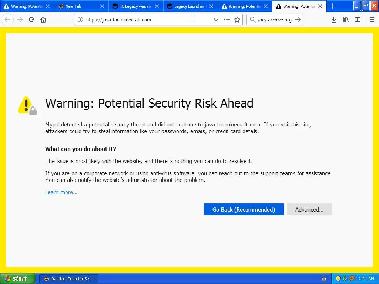Open the Windows start menu
Image resolution: width=379 pixels, height=284 pixels.
(18, 279)
